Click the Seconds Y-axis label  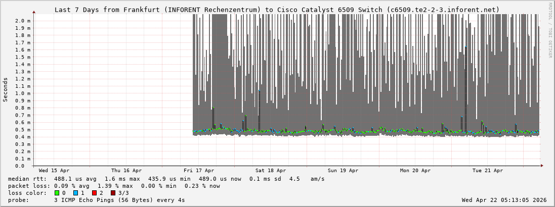[6, 90]
